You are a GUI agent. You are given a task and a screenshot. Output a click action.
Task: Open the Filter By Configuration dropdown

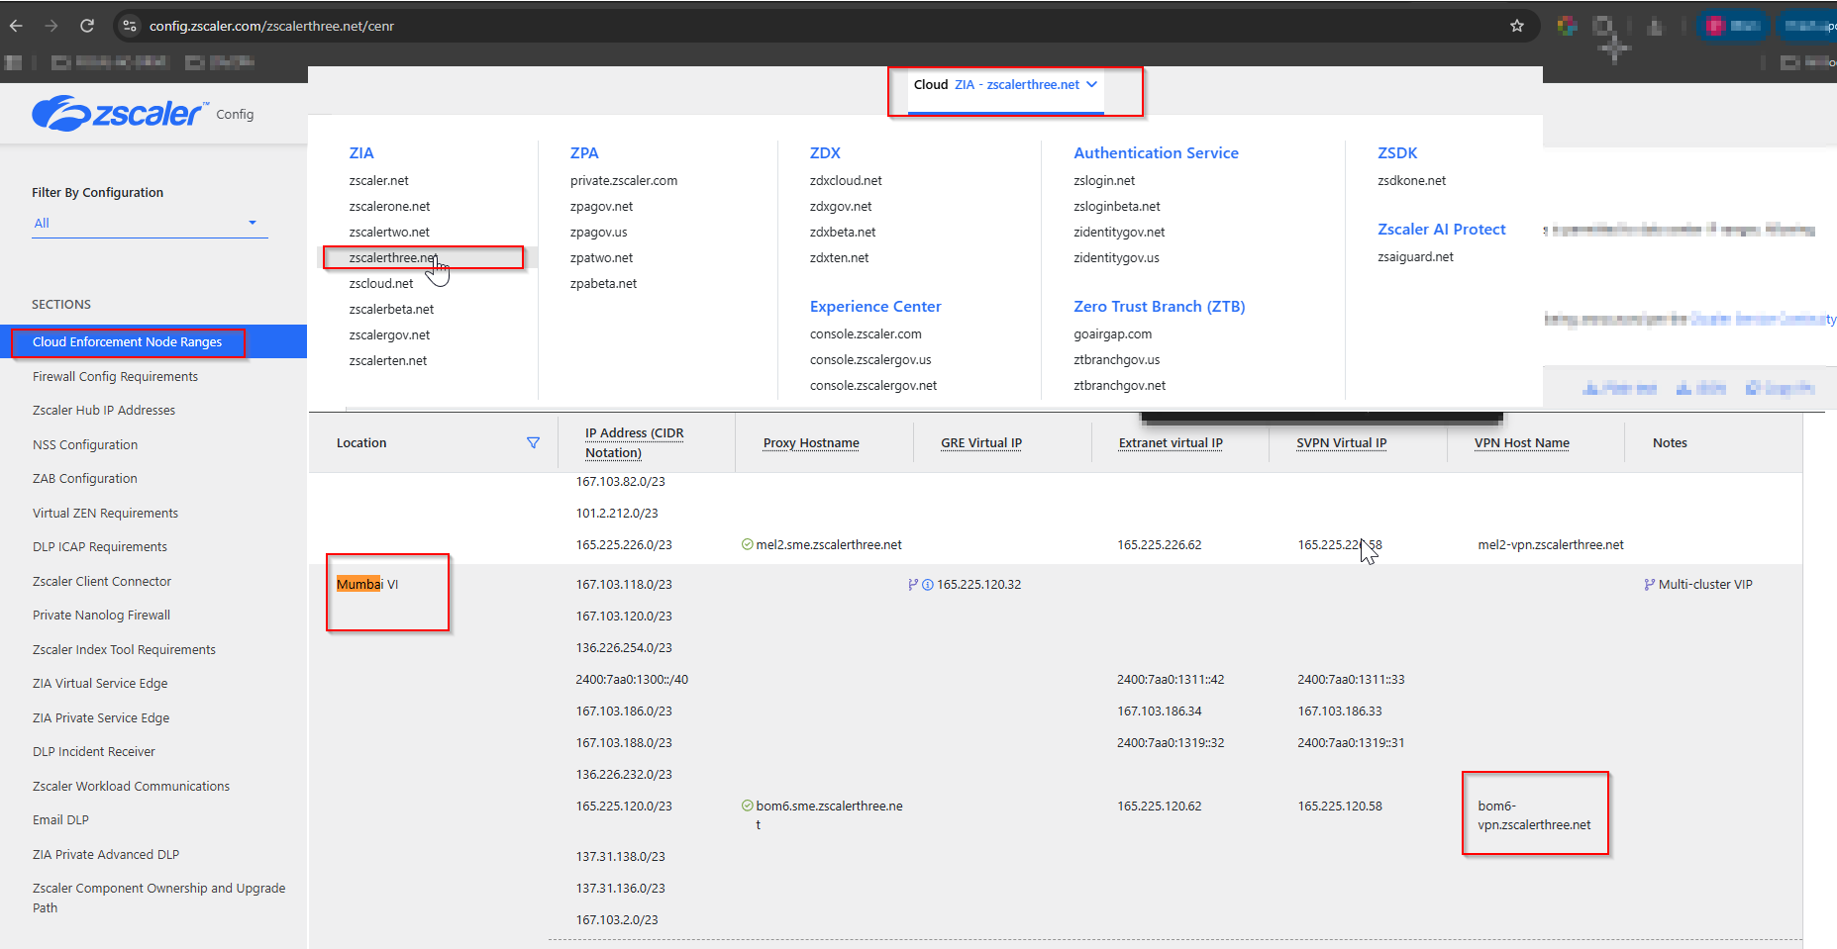150,223
